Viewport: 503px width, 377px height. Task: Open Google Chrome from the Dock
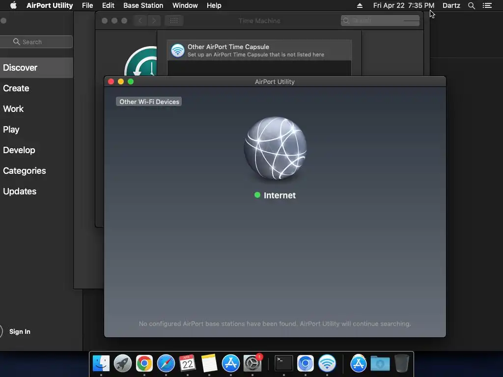tap(144, 363)
